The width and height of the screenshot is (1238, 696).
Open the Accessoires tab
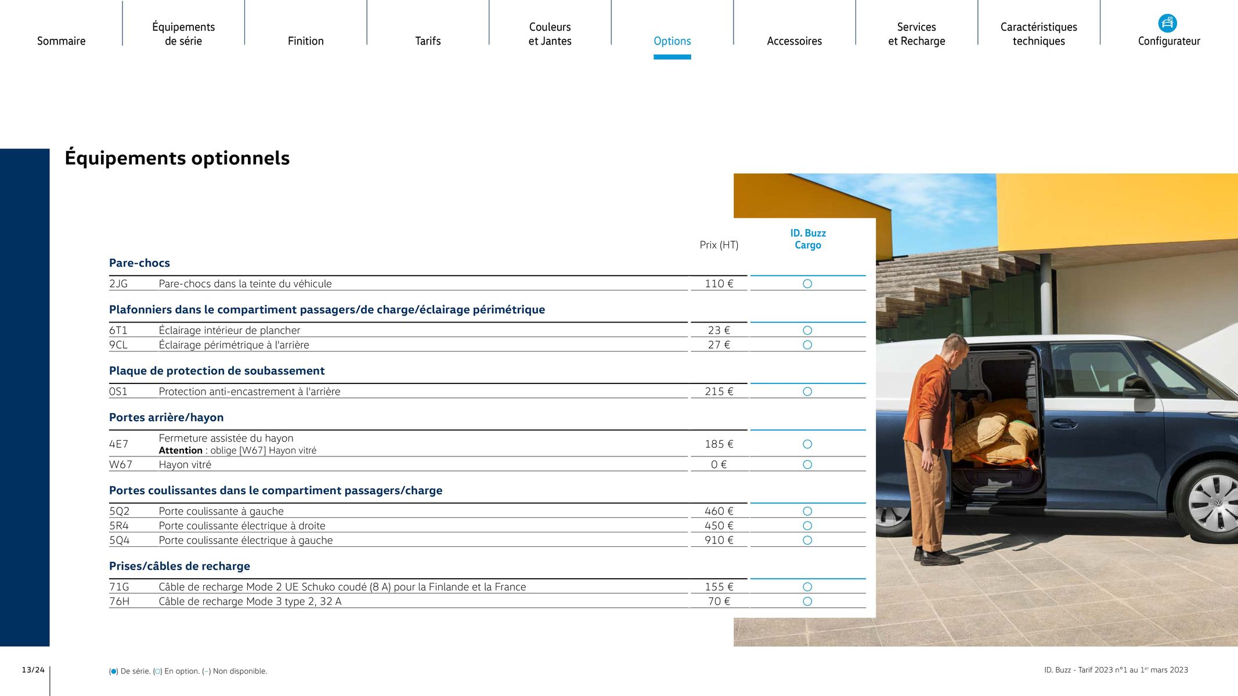coord(795,41)
